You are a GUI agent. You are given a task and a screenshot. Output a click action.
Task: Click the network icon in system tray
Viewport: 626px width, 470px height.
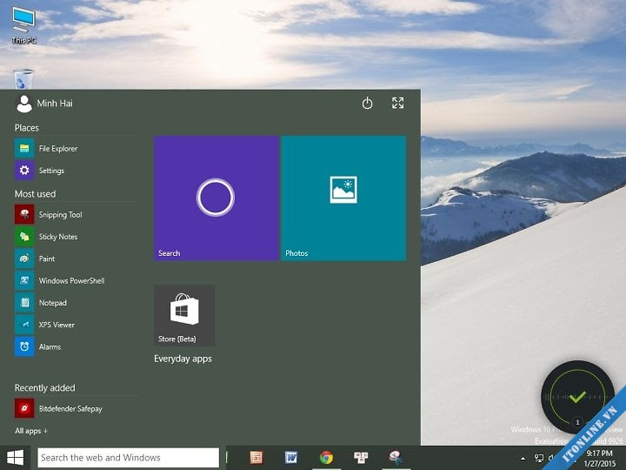click(x=539, y=458)
